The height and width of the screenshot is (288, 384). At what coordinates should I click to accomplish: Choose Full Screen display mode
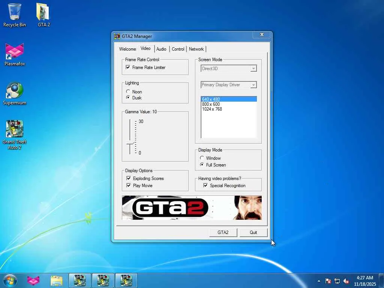[202, 165]
